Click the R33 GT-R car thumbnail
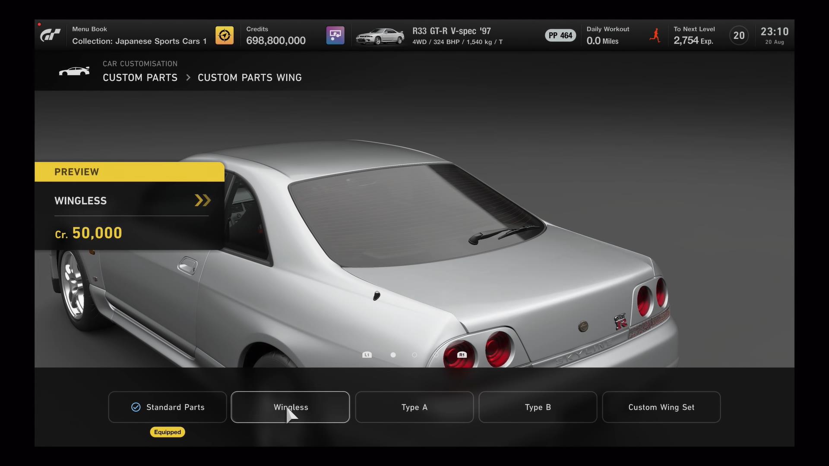829x466 pixels. click(380, 36)
